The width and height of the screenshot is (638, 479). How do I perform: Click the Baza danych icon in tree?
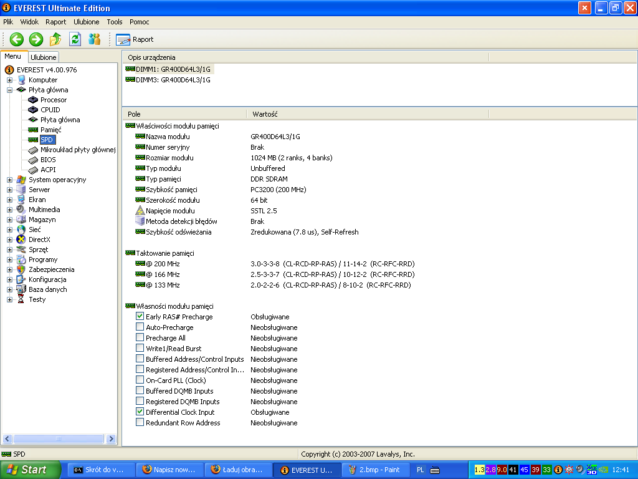click(x=21, y=289)
